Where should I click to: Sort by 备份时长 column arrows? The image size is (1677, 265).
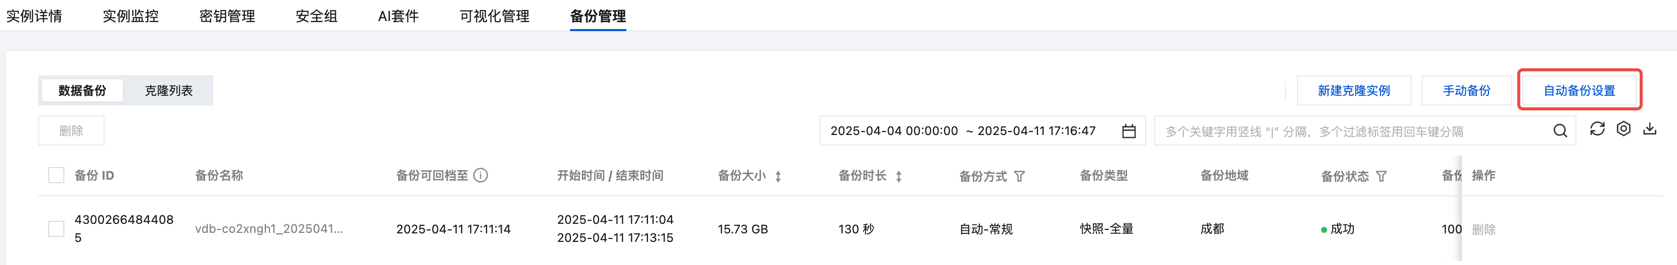[x=898, y=176]
